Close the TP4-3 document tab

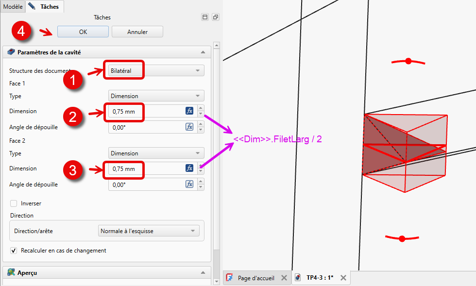click(343, 278)
